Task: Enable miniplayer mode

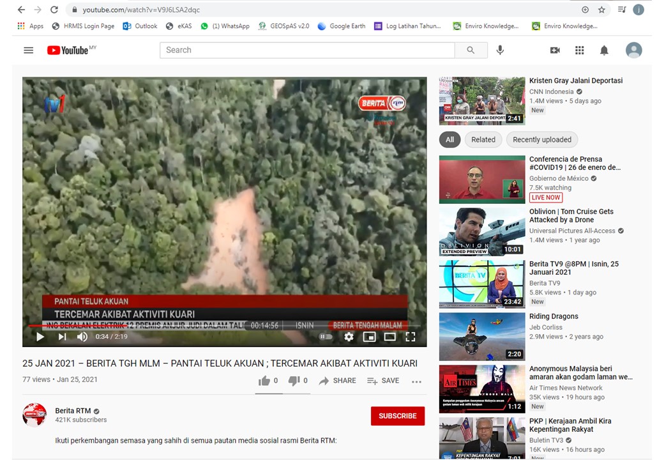Action: point(369,337)
